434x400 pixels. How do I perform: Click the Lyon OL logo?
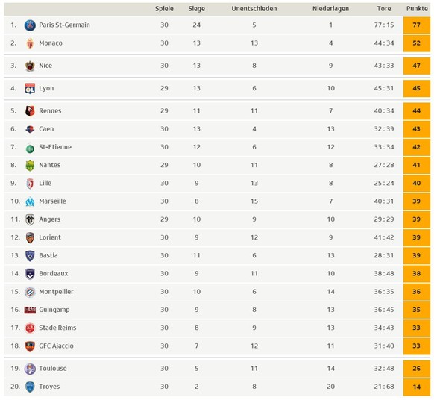30,89
